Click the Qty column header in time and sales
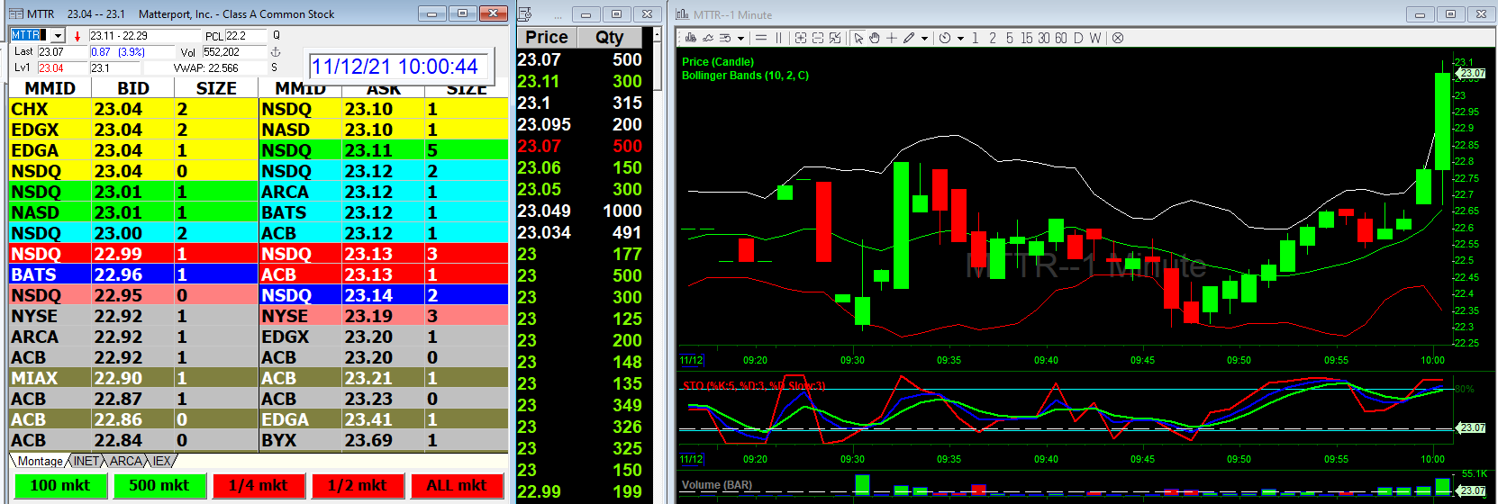This screenshot has width=1498, height=504. click(x=610, y=37)
